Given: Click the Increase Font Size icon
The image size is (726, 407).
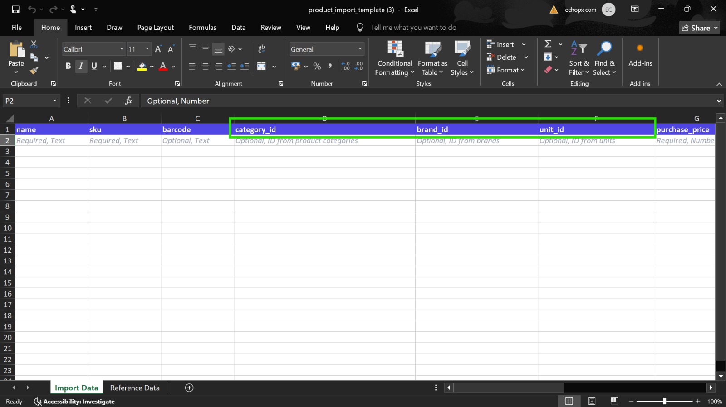Looking at the screenshot, I should (158, 49).
